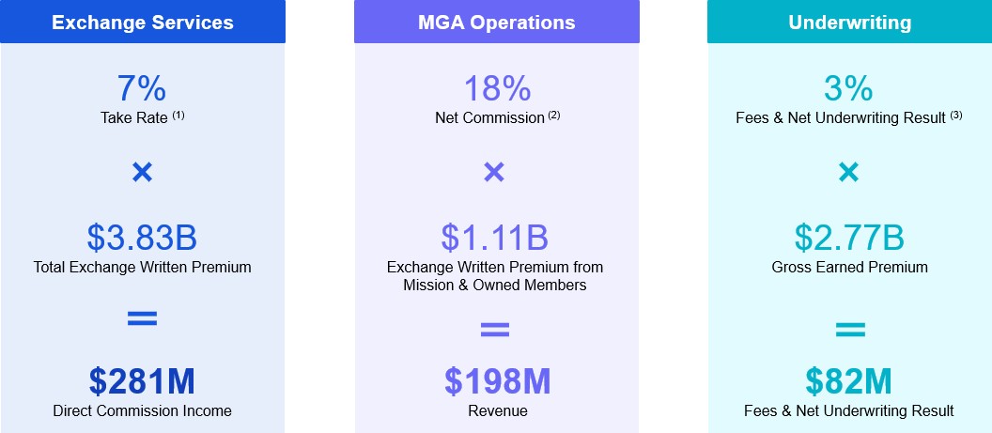Click the Exchange Services header tab
This screenshot has width=992, height=433.
142,22
